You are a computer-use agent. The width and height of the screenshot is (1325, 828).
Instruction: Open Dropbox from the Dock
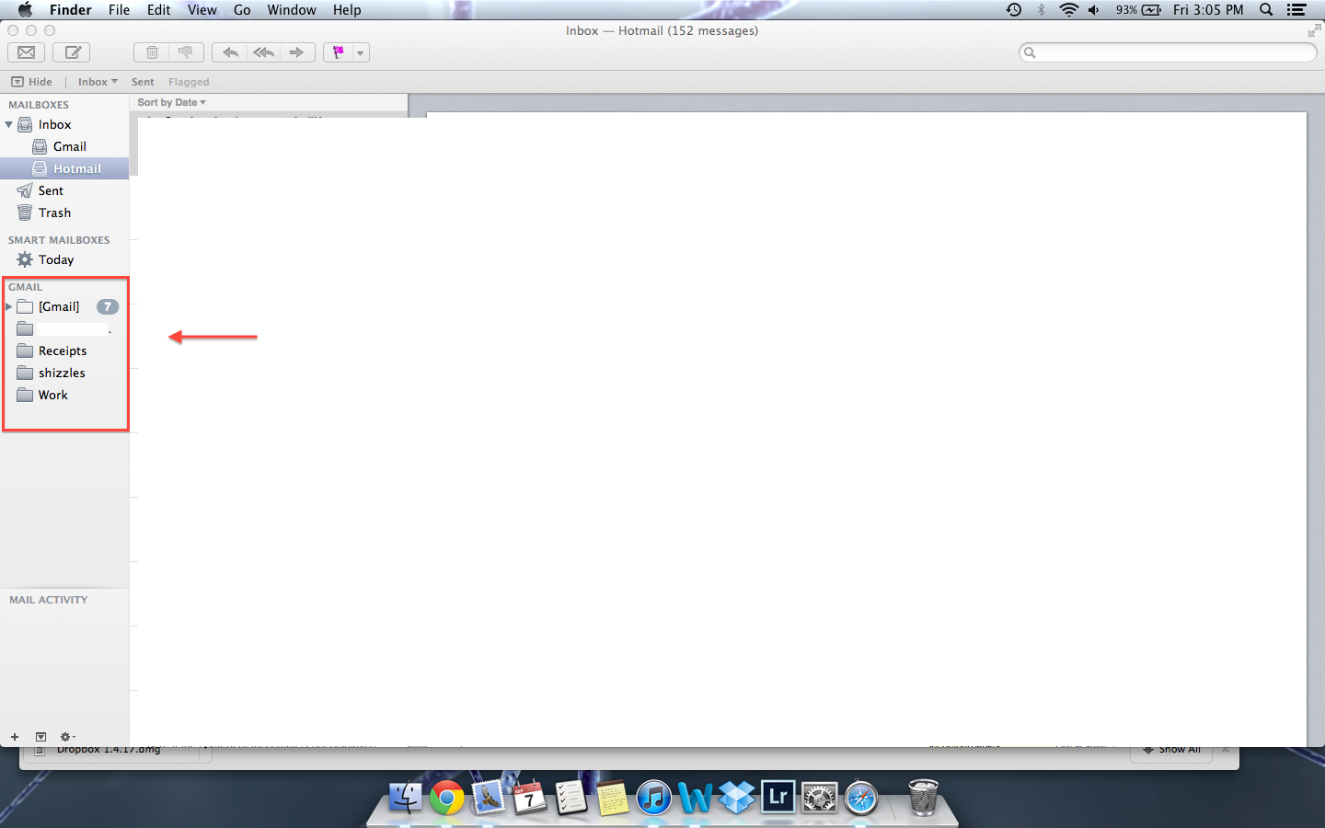(x=737, y=797)
